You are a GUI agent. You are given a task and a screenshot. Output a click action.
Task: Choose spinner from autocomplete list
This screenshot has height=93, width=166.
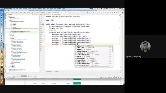point(93,46)
